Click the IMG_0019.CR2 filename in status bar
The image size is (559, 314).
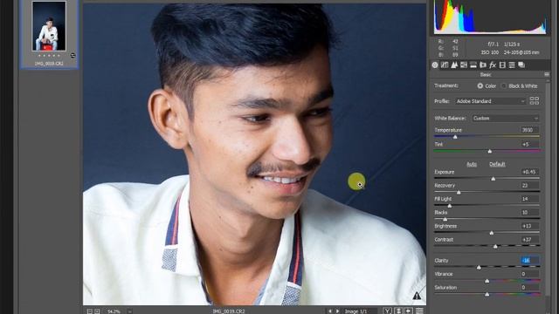point(229,311)
